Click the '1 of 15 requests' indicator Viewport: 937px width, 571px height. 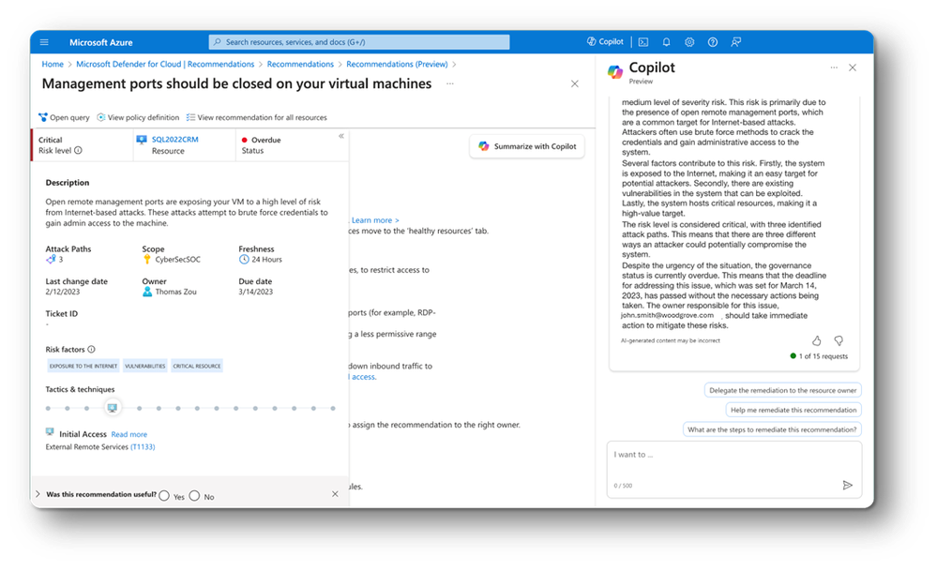click(819, 356)
